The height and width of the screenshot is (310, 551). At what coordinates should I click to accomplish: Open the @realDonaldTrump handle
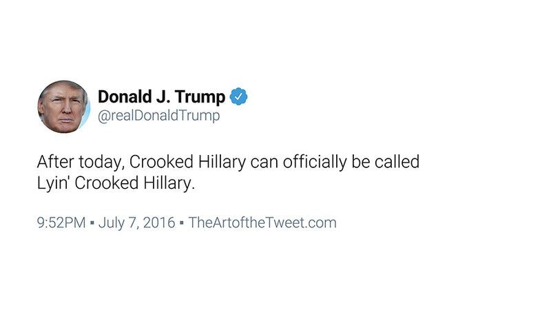(159, 116)
